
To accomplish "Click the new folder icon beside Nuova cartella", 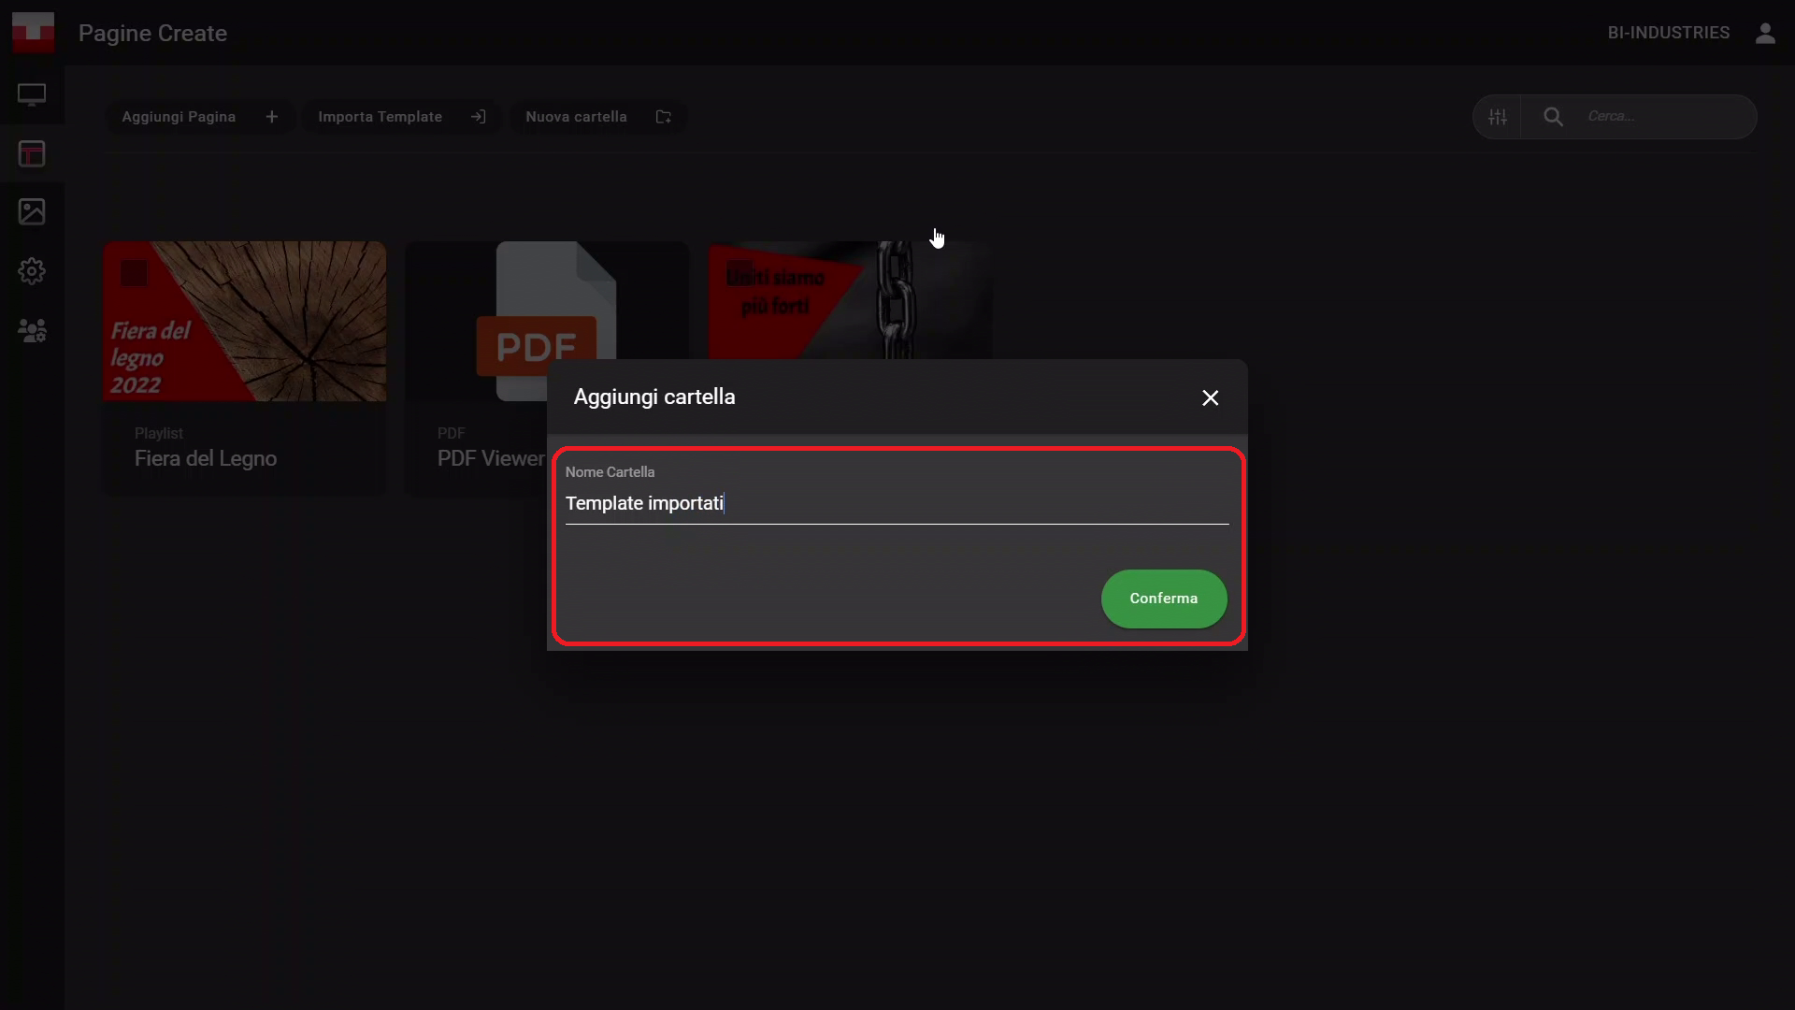I will [x=664, y=117].
